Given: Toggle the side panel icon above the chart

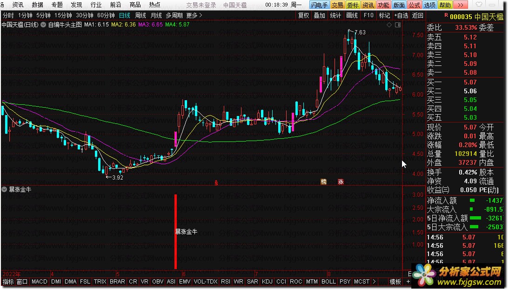Looking at the screenshot, I should click(398, 25).
